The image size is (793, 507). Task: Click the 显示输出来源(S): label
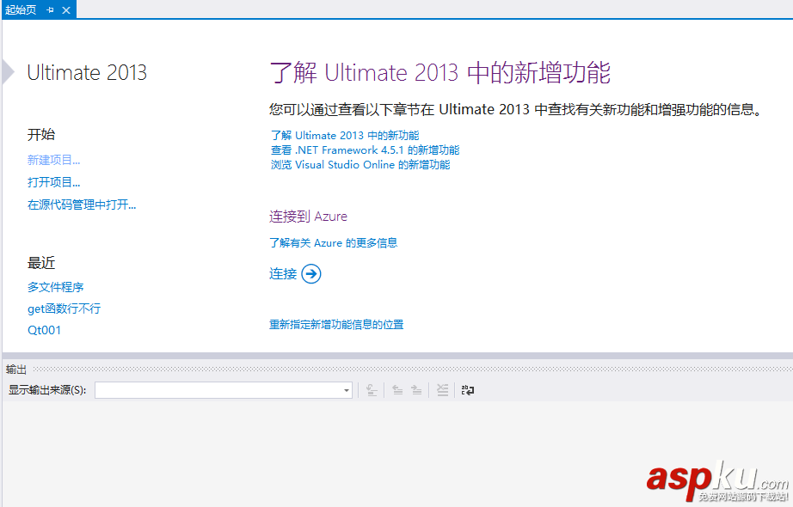click(x=47, y=390)
